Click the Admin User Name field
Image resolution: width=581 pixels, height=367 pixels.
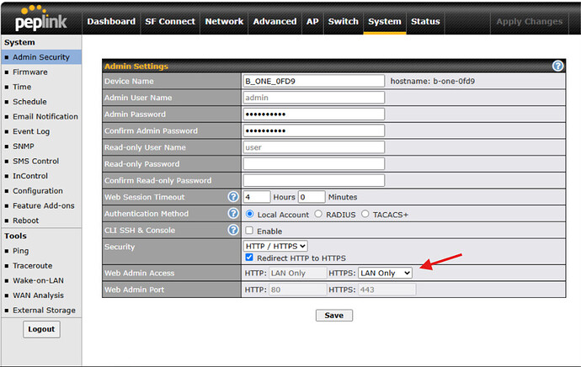point(314,98)
